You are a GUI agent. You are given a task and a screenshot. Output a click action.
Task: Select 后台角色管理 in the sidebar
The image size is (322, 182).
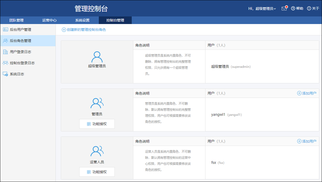point(20,41)
